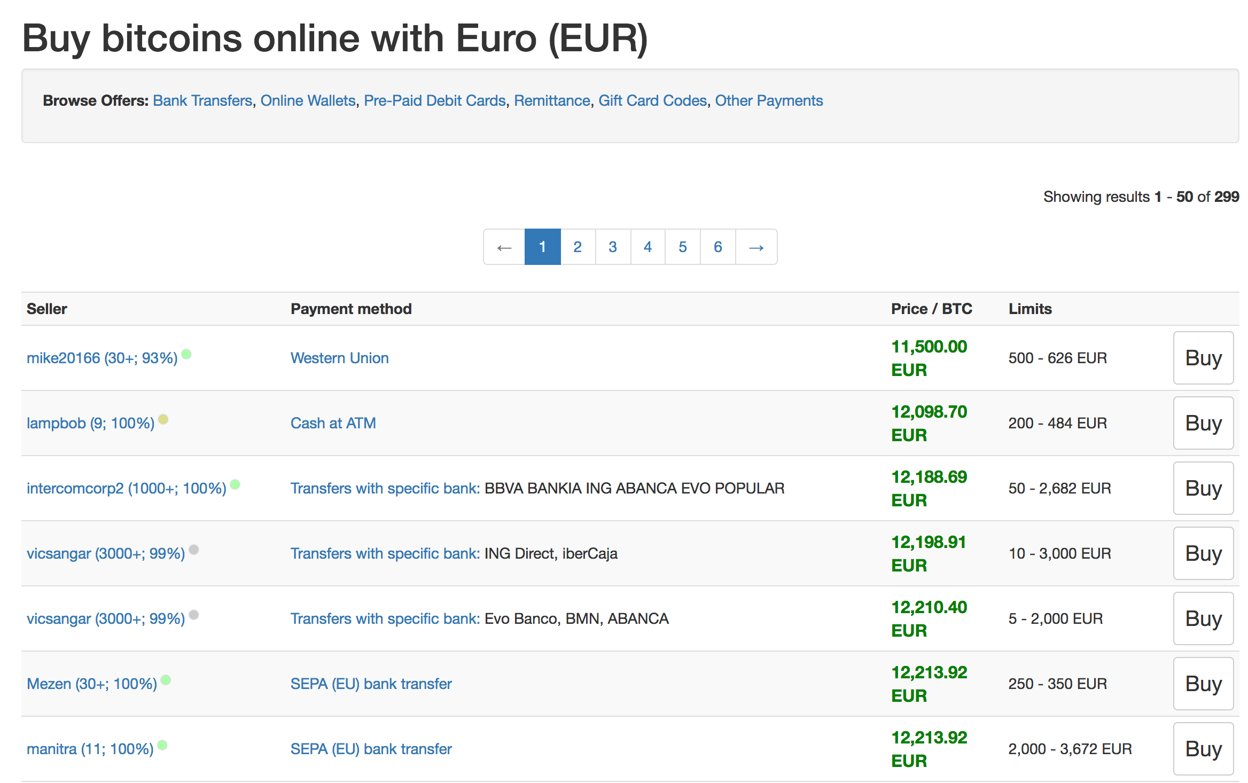Jump to page 6 of results
1248x783 pixels.
click(x=717, y=247)
